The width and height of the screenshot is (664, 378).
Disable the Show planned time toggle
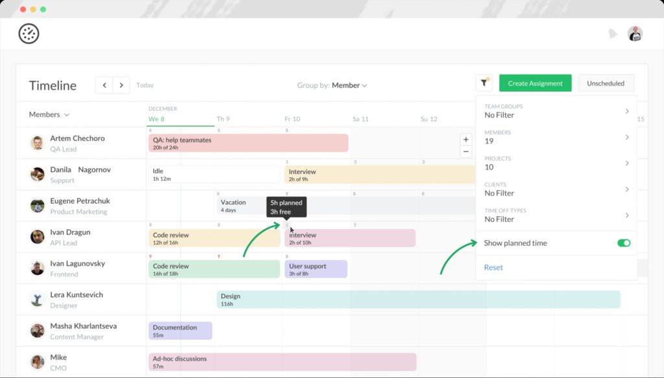(623, 243)
